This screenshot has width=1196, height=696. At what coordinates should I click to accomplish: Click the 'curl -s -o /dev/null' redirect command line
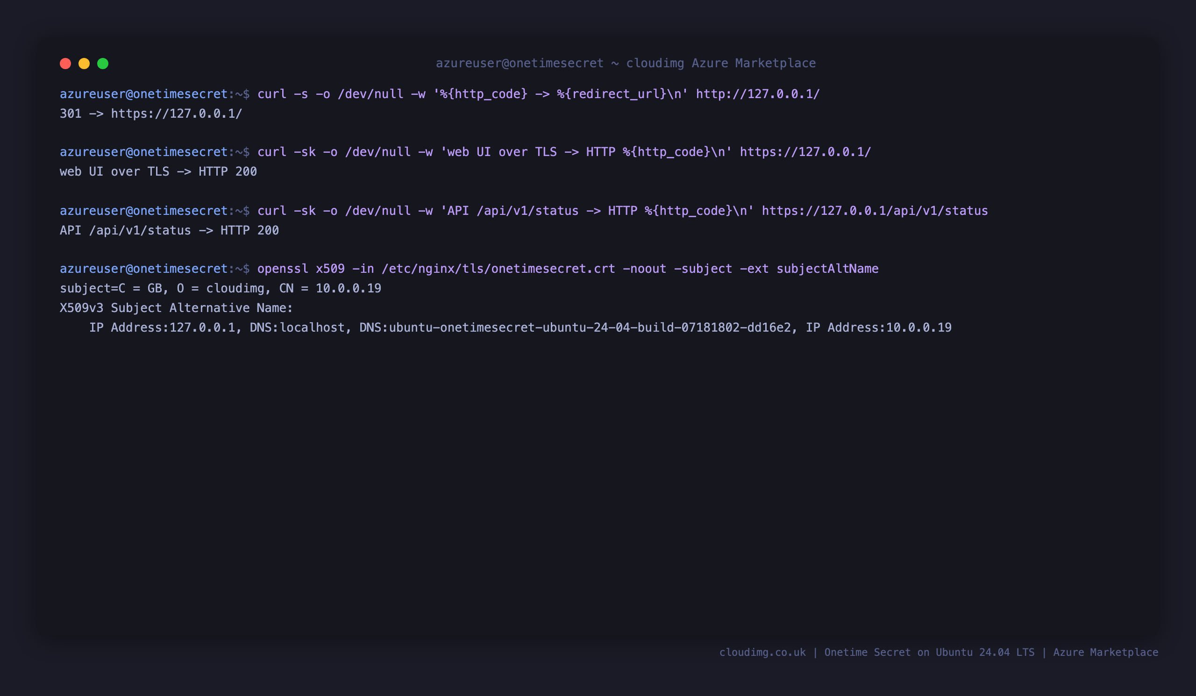(440, 94)
